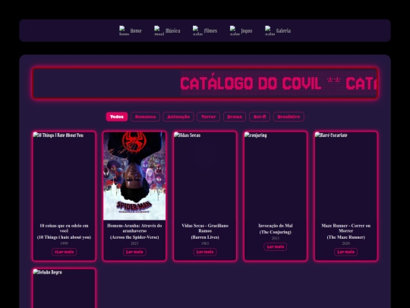Click the year 2013 on Invocação do Mal card
410x308 pixels.
pyautogui.click(x=276, y=238)
